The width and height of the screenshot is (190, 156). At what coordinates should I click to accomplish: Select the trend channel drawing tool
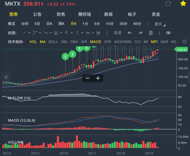coord(56,33)
